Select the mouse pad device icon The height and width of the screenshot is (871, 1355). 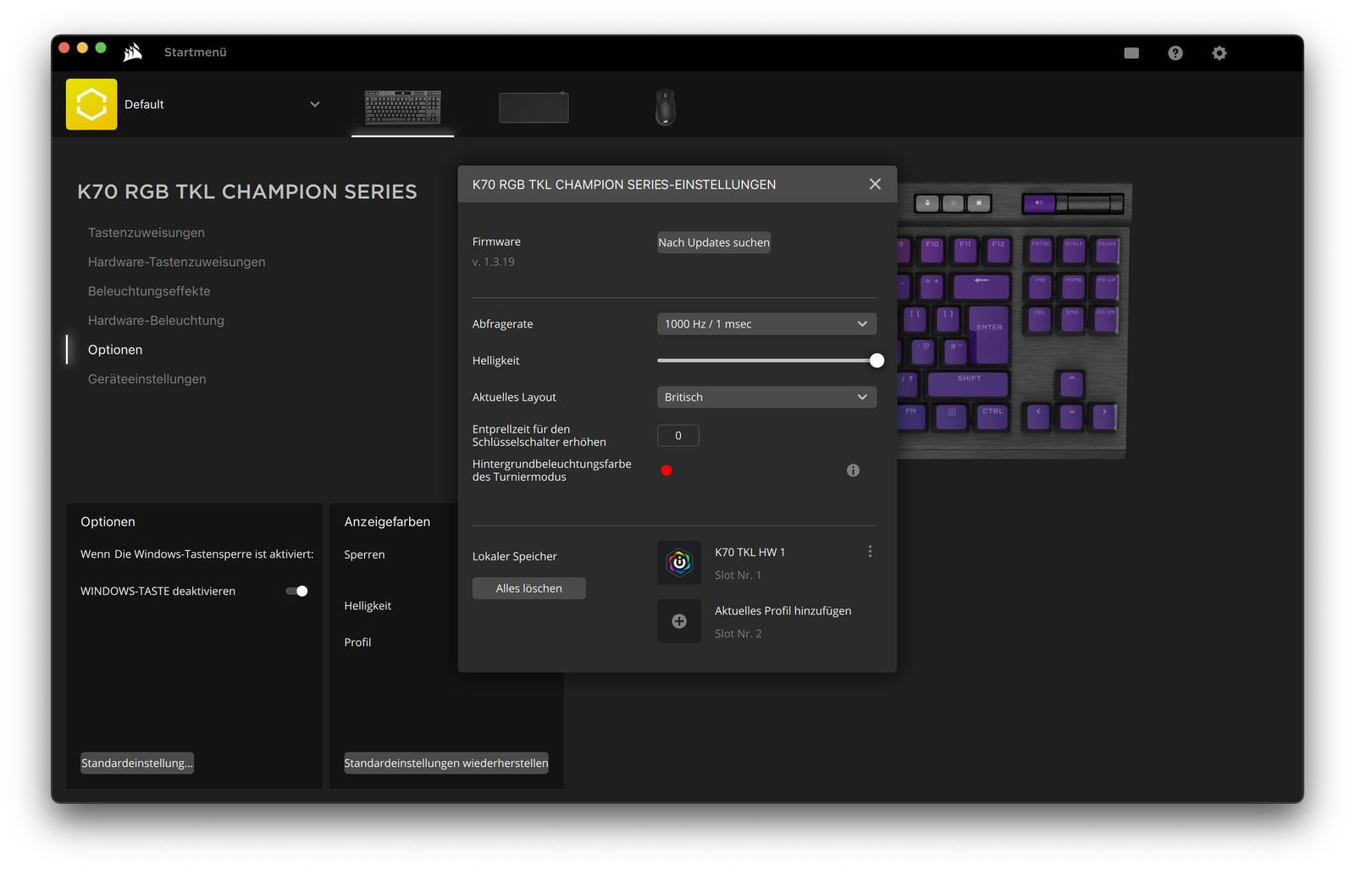(x=534, y=107)
